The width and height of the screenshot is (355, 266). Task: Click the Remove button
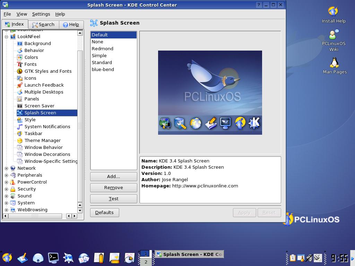click(113, 187)
